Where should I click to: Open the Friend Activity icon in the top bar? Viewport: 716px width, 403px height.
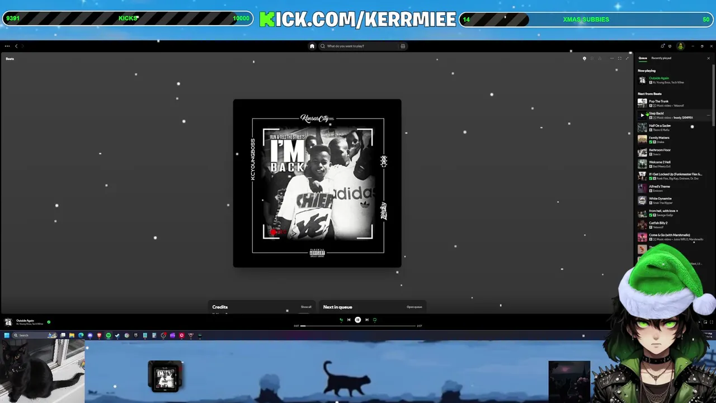tap(670, 46)
